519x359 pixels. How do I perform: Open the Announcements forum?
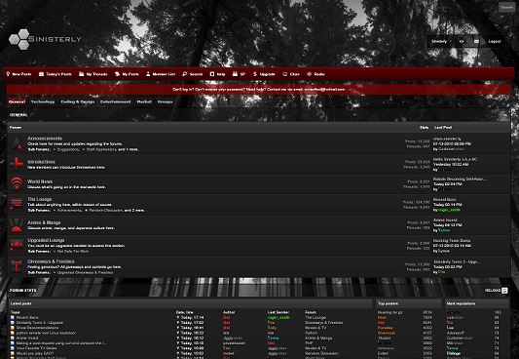(x=45, y=139)
